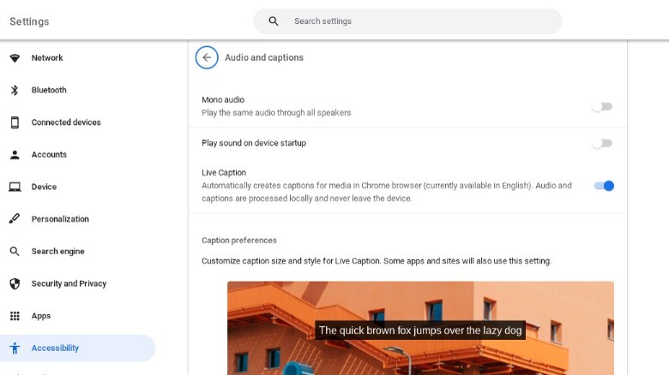Disable the Live Caption toggle
The image size is (669, 375).
[x=604, y=186]
